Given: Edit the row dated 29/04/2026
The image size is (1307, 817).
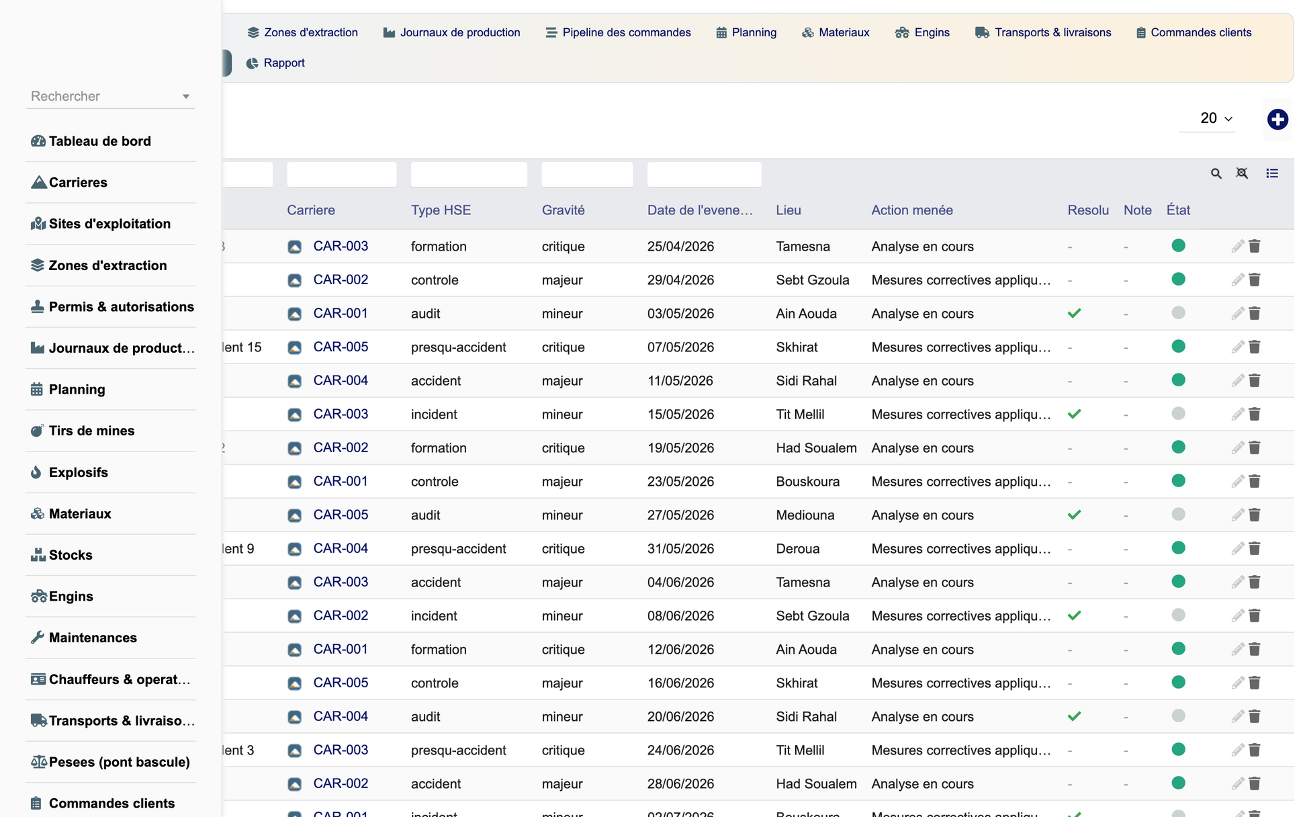Looking at the screenshot, I should (1237, 279).
